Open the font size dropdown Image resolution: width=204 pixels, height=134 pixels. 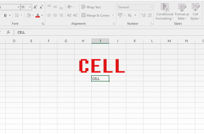tap(30, 7)
